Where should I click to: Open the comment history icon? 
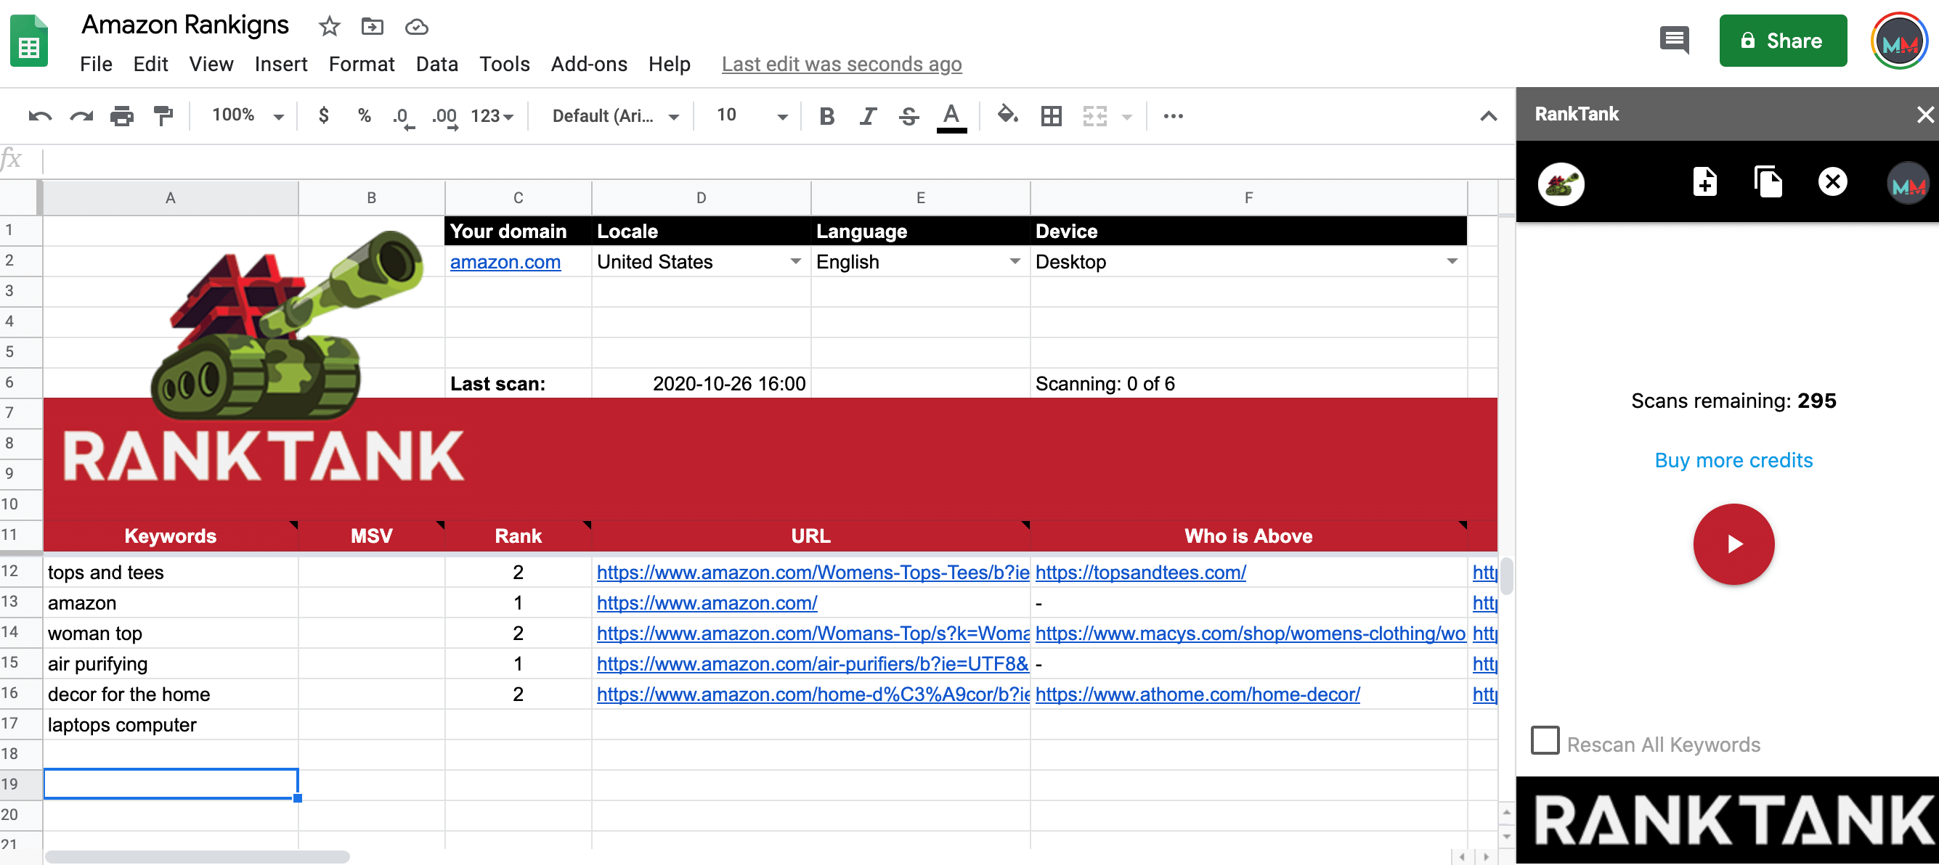[1673, 40]
